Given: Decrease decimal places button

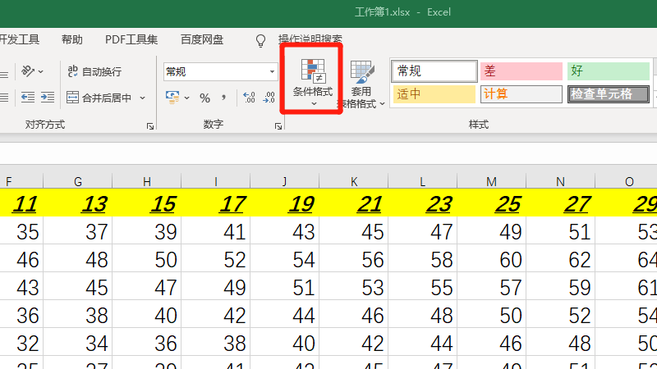Looking at the screenshot, I should pos(269,98).
